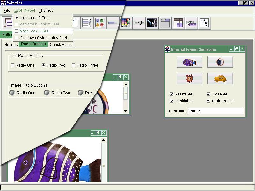Open the table demo toolbar icon
Viewport: 255px width, 191px height.
click(x=178, y=23)
